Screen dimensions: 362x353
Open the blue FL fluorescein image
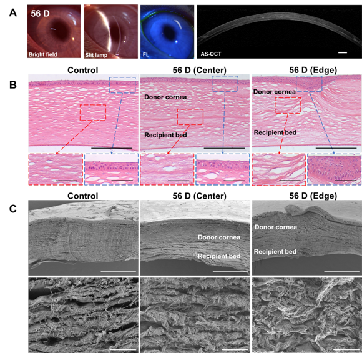point(167,31)
